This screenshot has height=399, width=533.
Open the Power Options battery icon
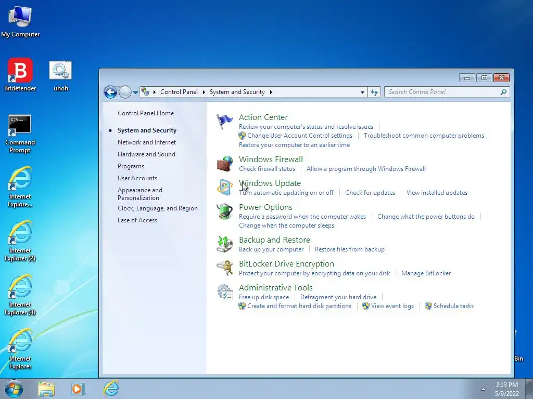[225, 211]
